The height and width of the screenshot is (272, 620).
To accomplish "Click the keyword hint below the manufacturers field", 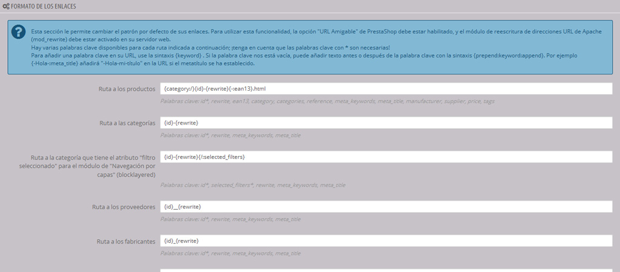I will (x=230, y=254).
